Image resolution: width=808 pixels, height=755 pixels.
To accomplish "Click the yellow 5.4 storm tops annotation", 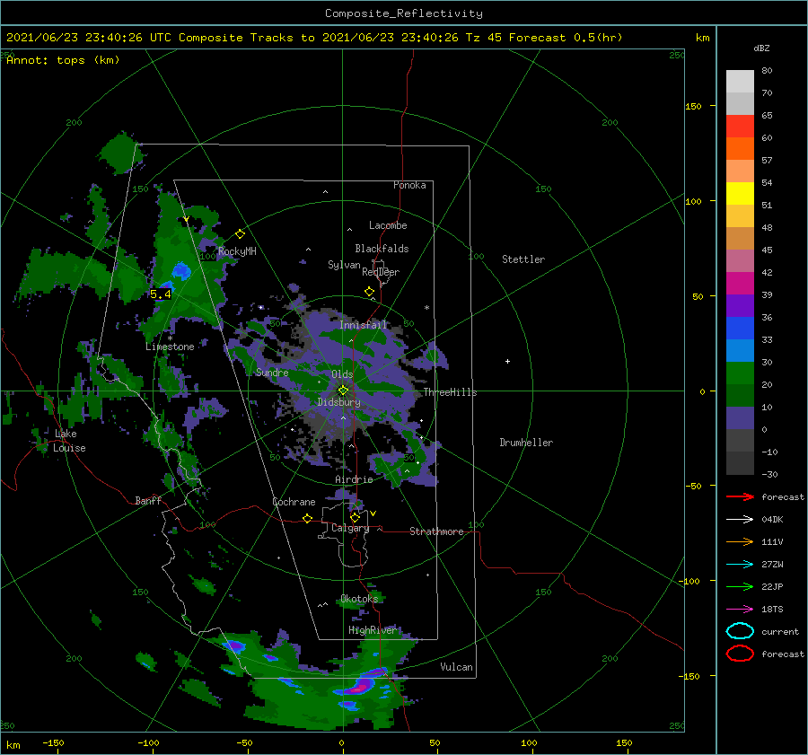I will (161, 294).
